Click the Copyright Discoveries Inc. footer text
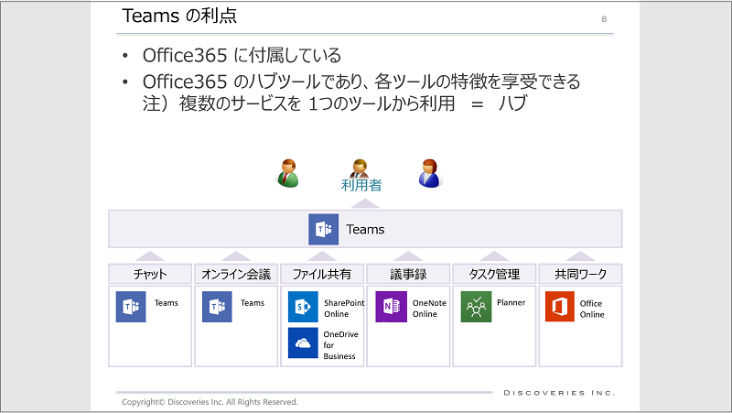 [210, 402]
